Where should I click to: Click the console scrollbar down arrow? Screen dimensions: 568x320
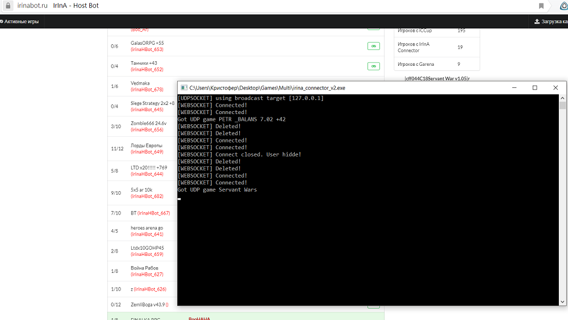(x=562, y=302)
